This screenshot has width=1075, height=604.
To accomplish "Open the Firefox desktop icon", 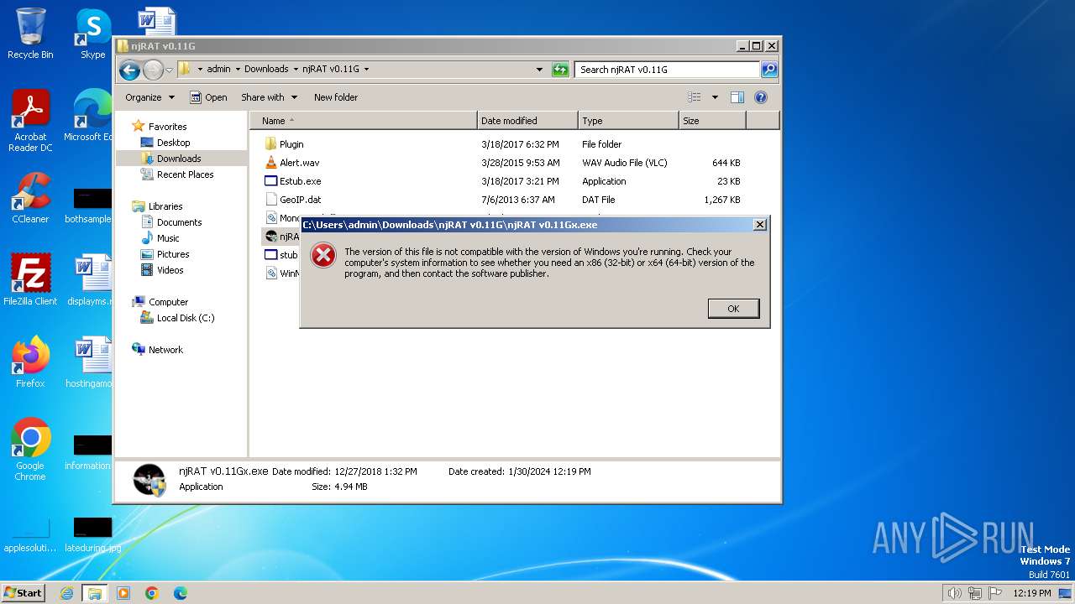I will [30, 362].
